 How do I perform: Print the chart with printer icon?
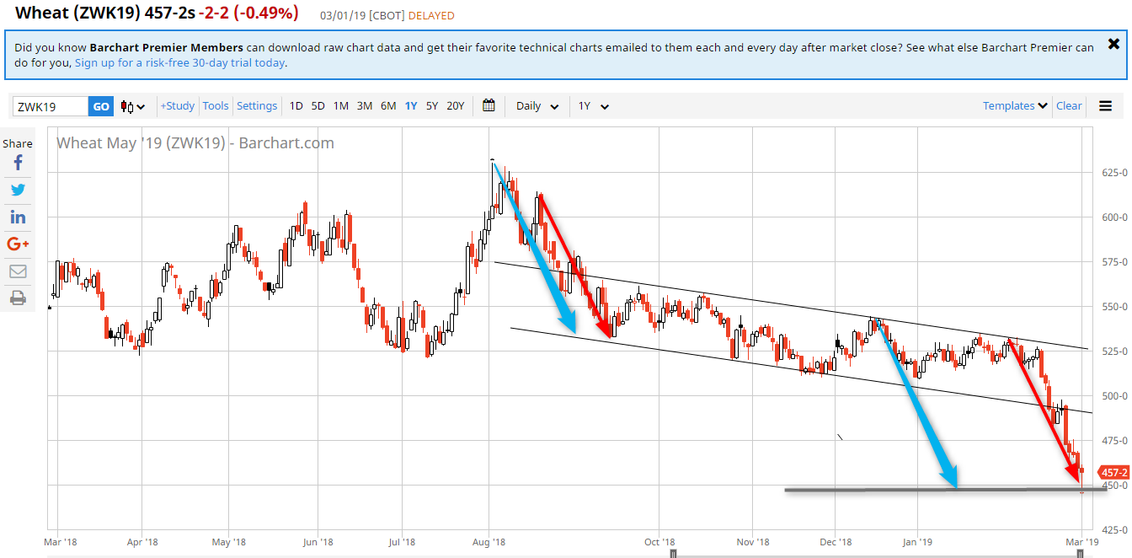(x=18, y=298)
